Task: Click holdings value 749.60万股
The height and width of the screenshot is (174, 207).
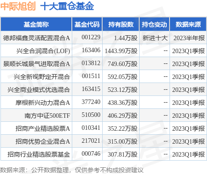Action: point(123,64)
